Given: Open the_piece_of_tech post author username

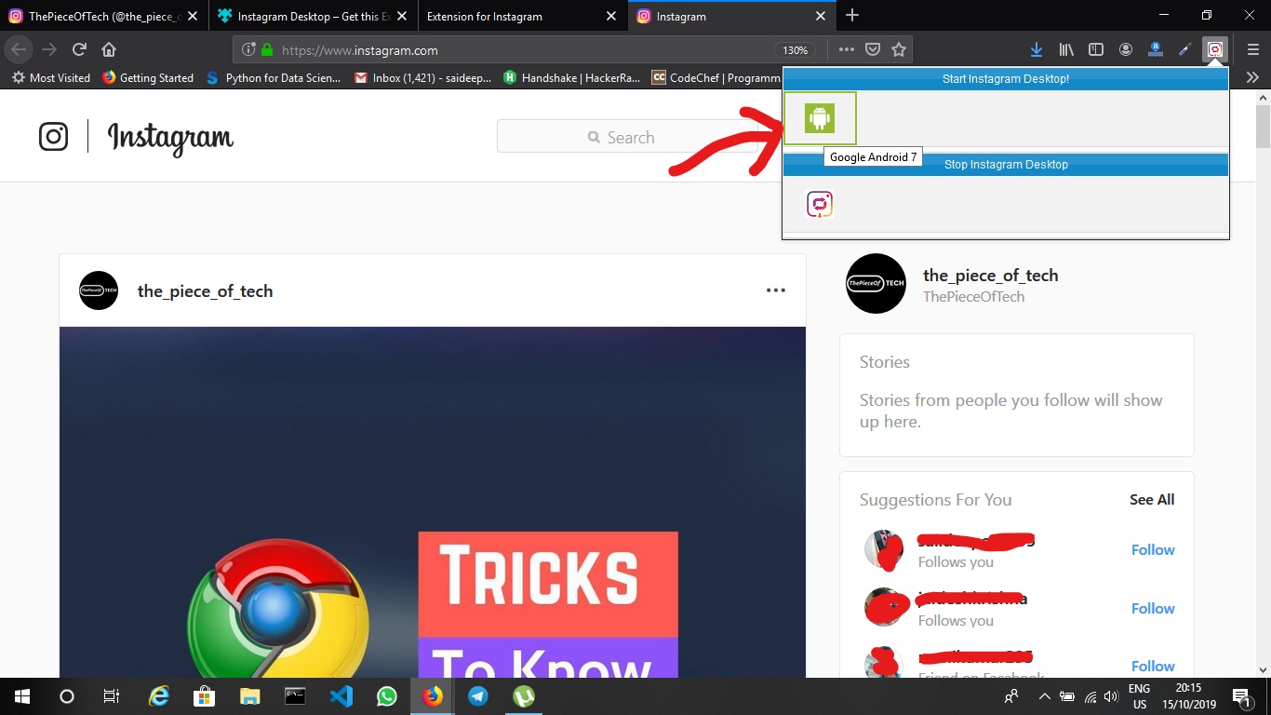Looking at the screenshot, I should tap(205, 290).
